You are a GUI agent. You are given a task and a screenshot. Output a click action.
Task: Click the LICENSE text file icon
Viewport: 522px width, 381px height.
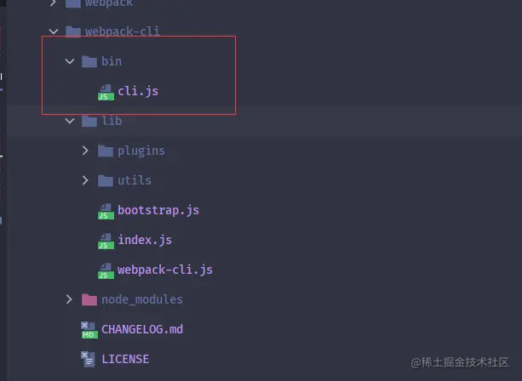point(89,360)
